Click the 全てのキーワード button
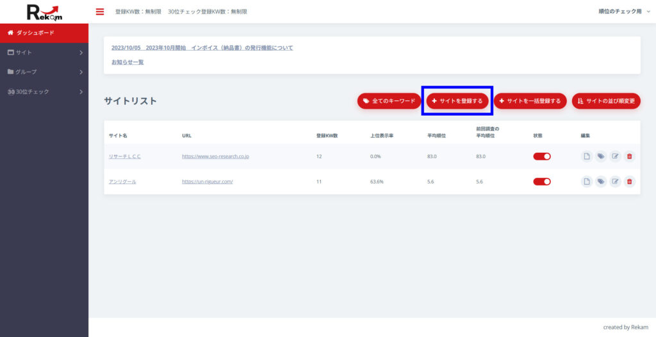Image resolution: width=656 pixels, height=337 pixels. 389,101
